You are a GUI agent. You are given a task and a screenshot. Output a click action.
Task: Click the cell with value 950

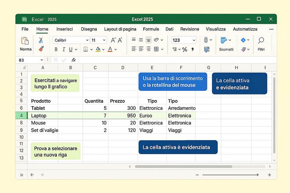pyautogui.click(x=123, y=115)
